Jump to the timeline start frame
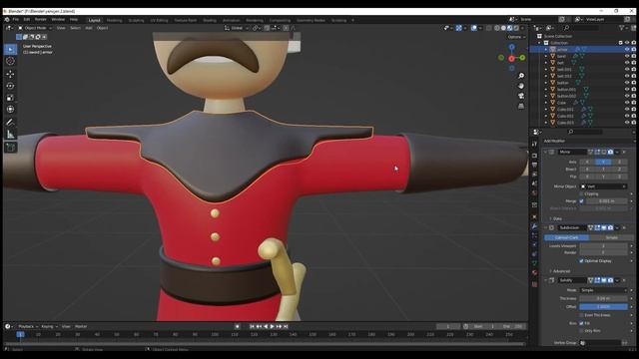 pyautogui.click(x=252, y=326)
